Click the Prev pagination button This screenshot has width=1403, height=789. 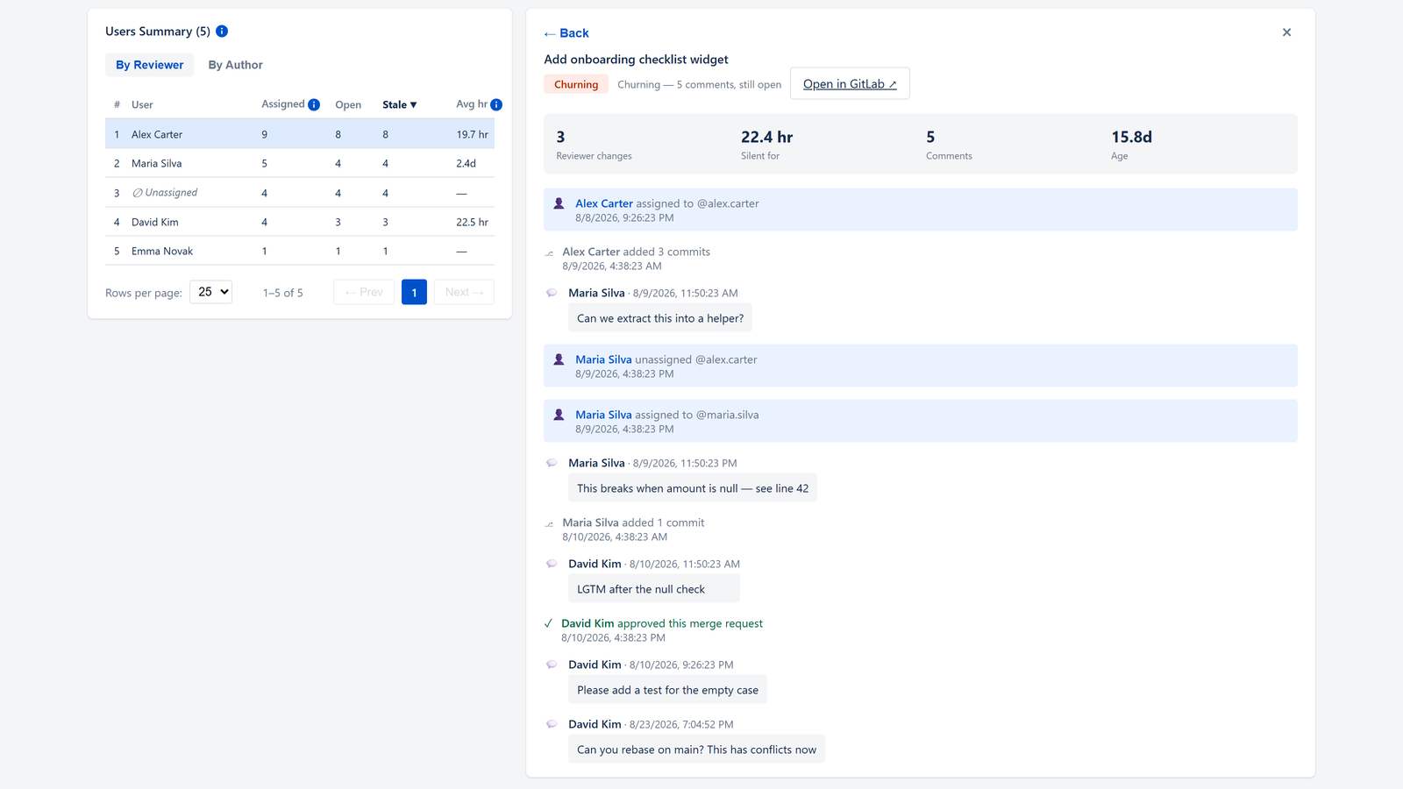tap(364, 292)
